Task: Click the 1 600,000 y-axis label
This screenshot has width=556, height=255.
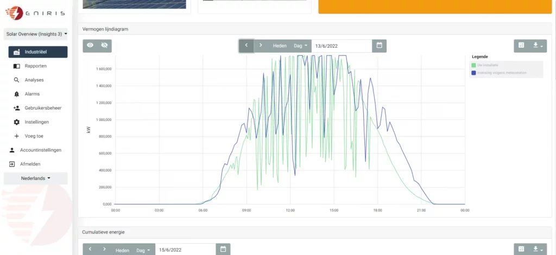Action: tap(104, 69)
